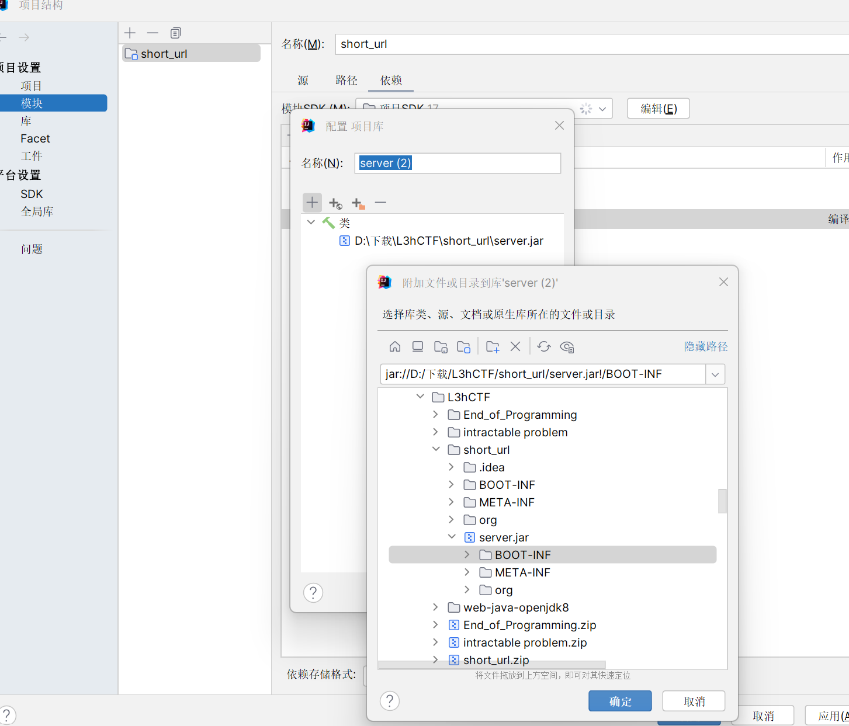Expand selected BOOT-INF inside server.jar
Image resolution: width=849 pixels, height=726 pixels.
[467, 554]
